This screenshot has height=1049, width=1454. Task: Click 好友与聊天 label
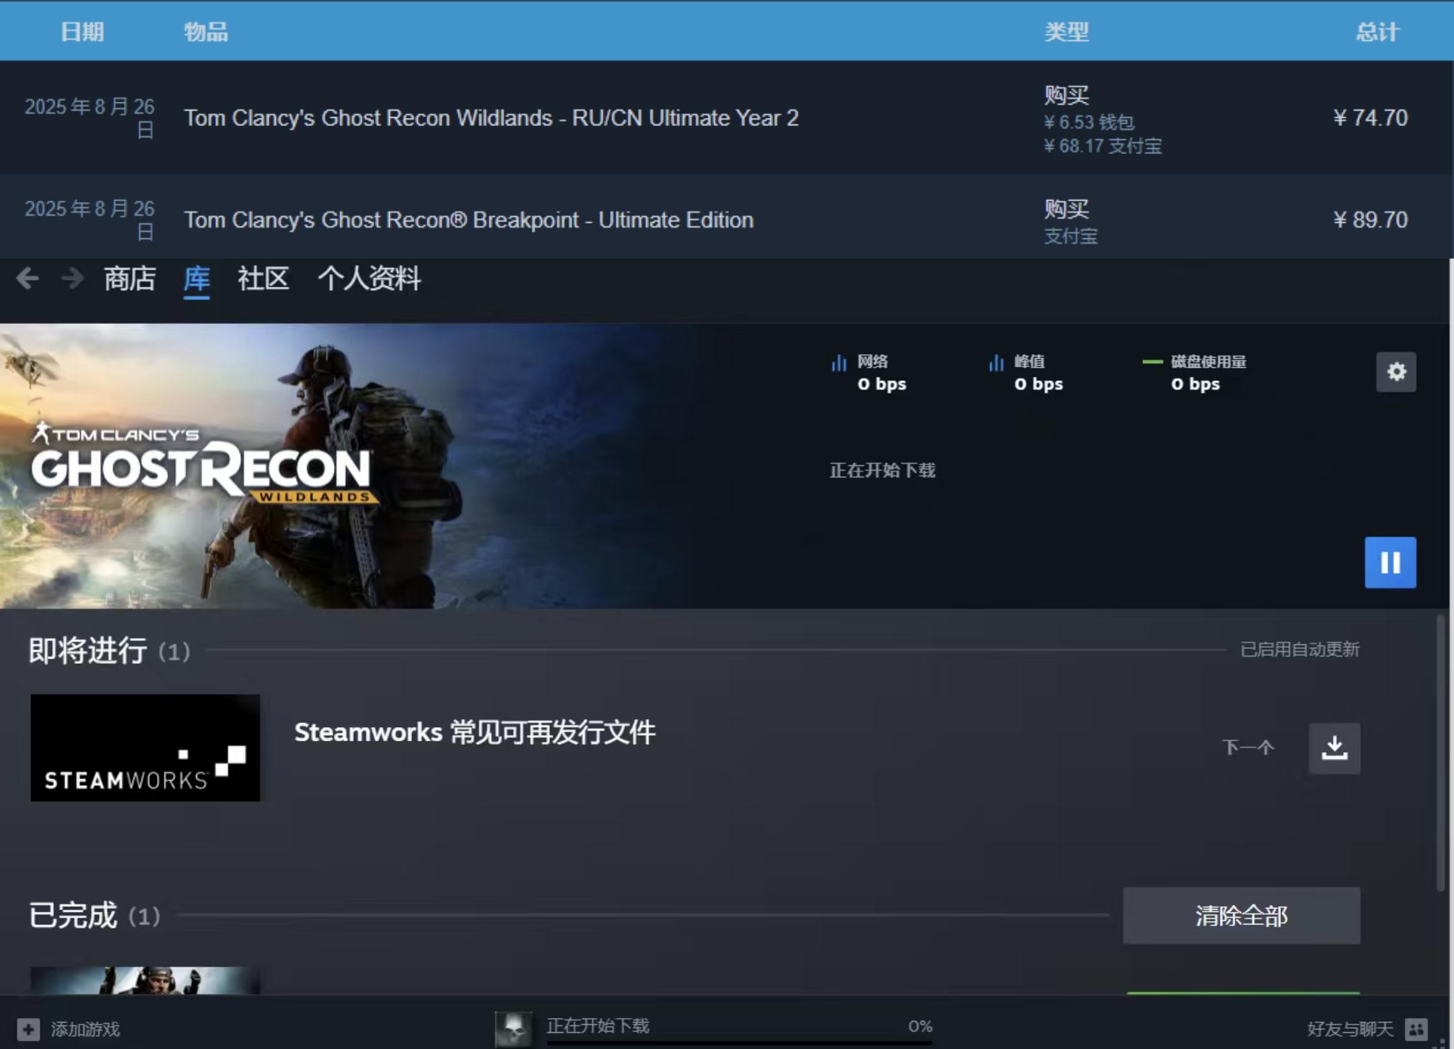[1350, 1029]
